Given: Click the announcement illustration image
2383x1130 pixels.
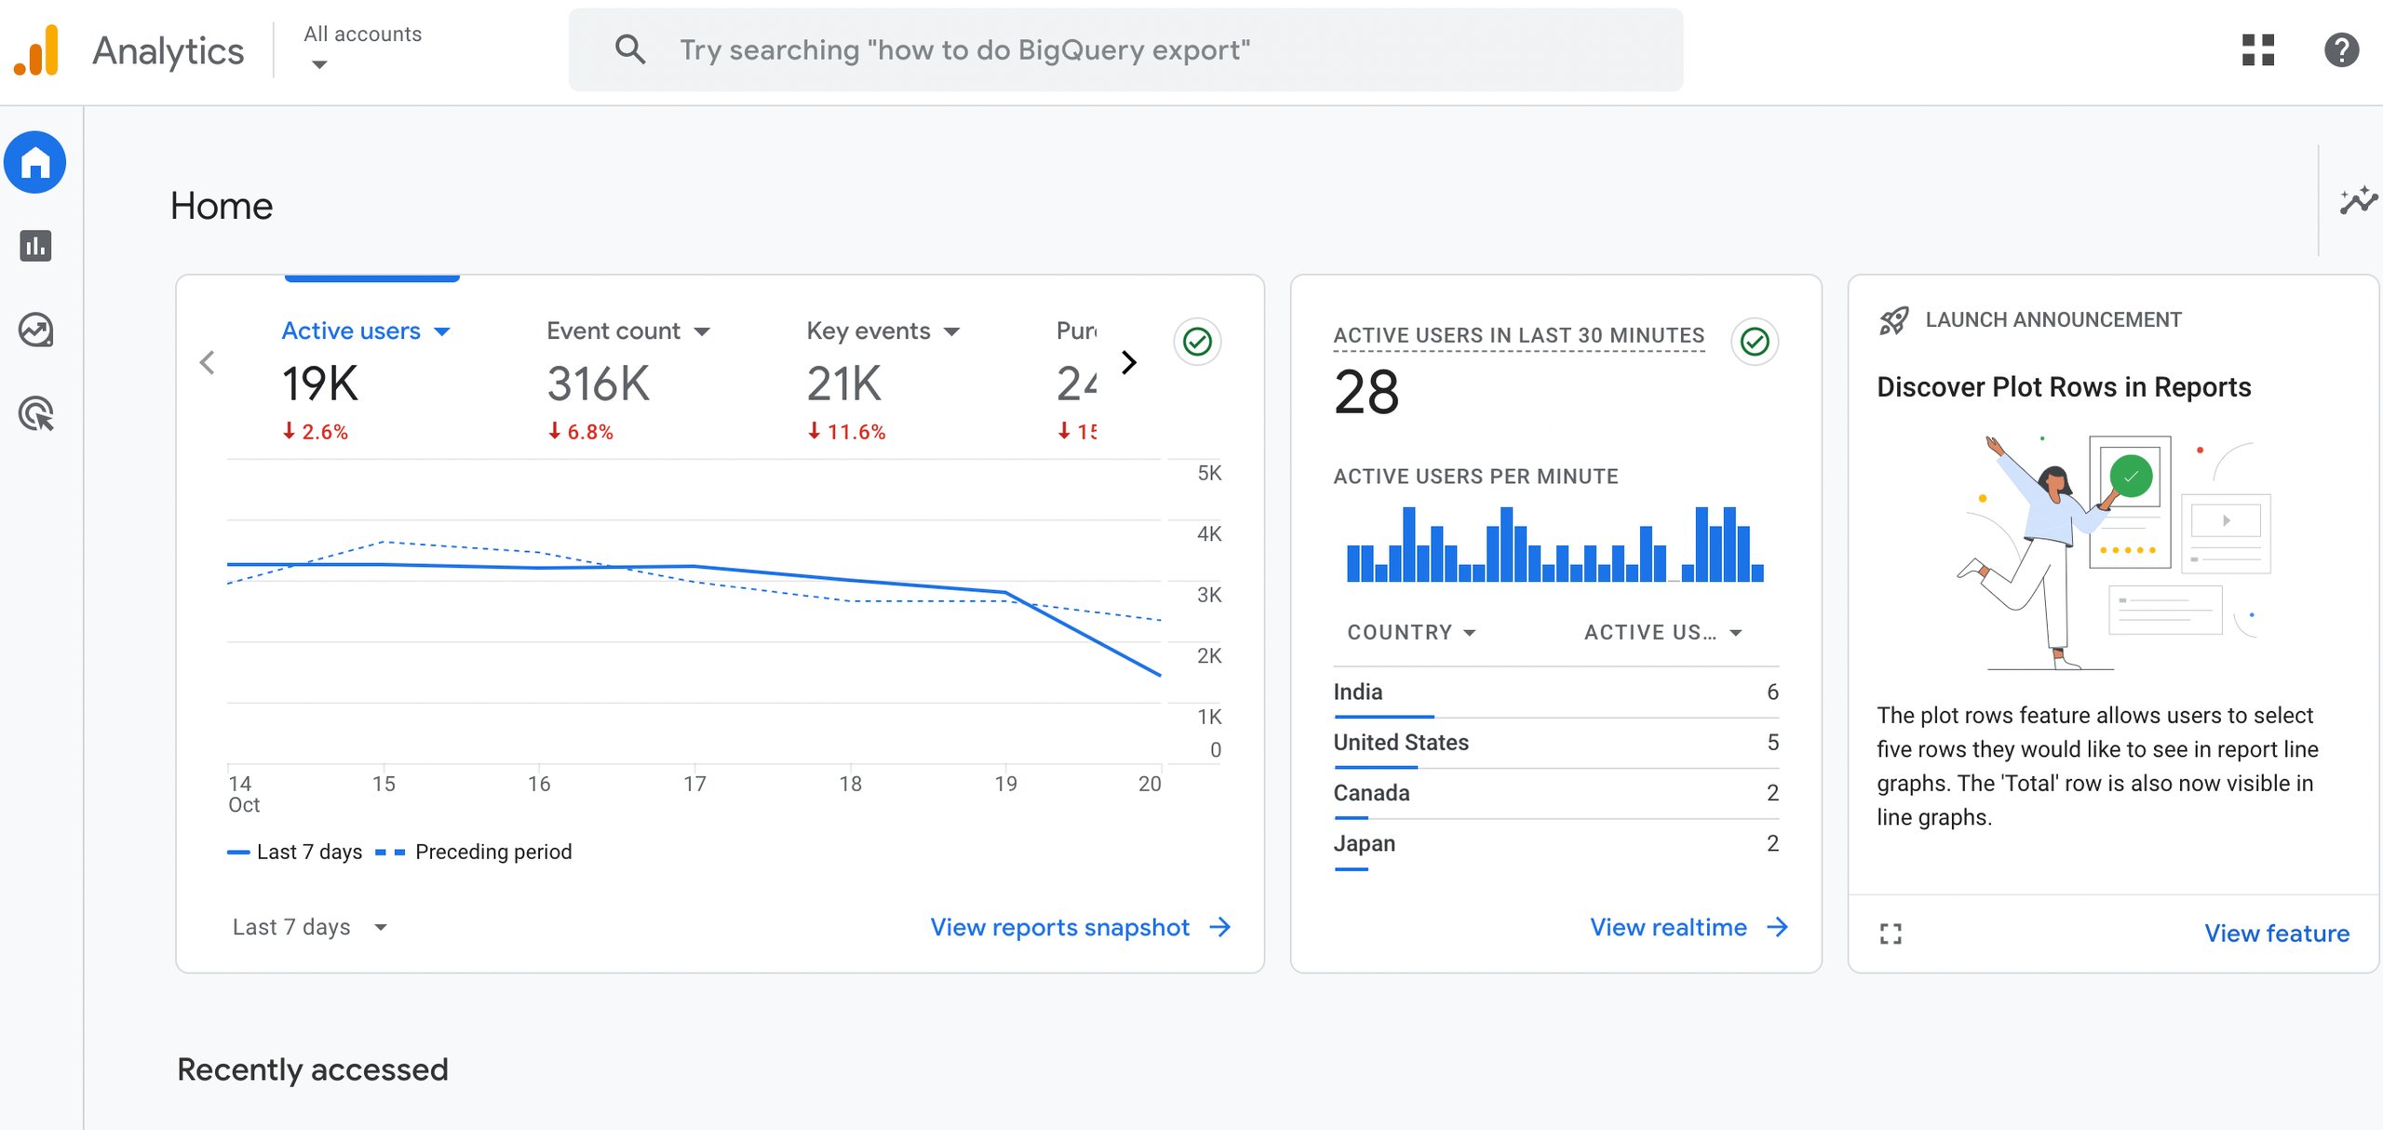Looking at the screenshot, I should click(x=2114, y=551).
